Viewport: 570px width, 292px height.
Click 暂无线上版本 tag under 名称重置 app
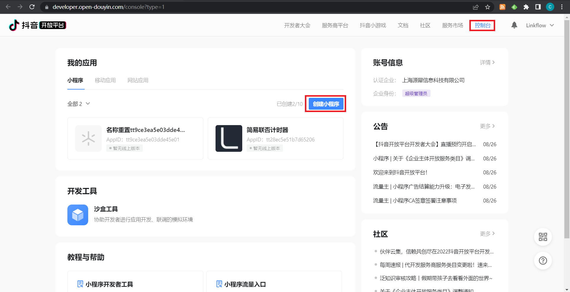pos(124,148)
